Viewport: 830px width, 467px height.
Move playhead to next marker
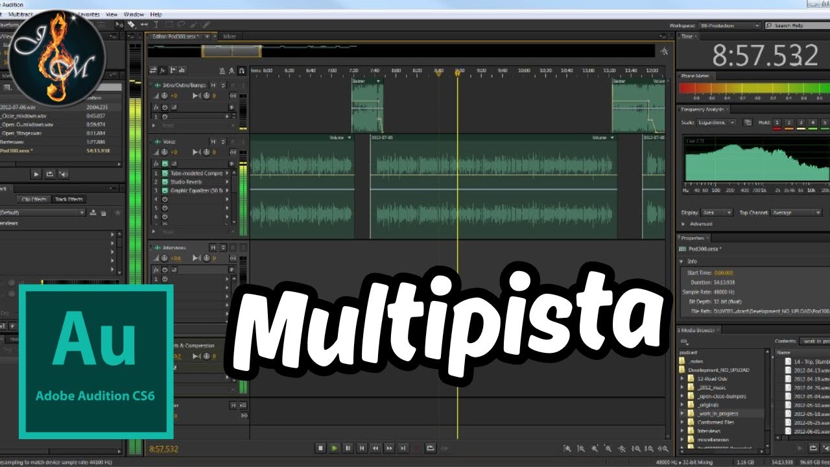click(x=403, y=448)
